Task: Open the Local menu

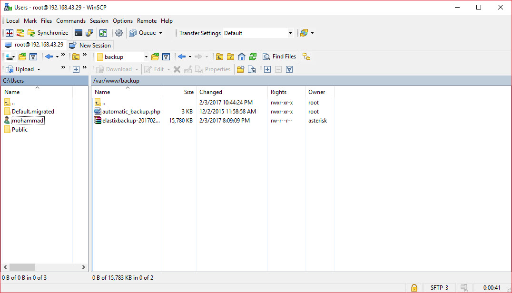Action: click(13, 21)
